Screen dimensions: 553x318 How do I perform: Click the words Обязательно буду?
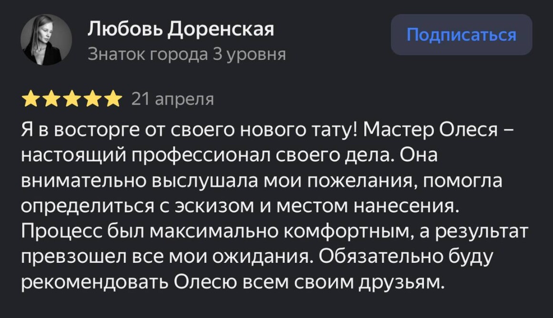click(406, 257)
